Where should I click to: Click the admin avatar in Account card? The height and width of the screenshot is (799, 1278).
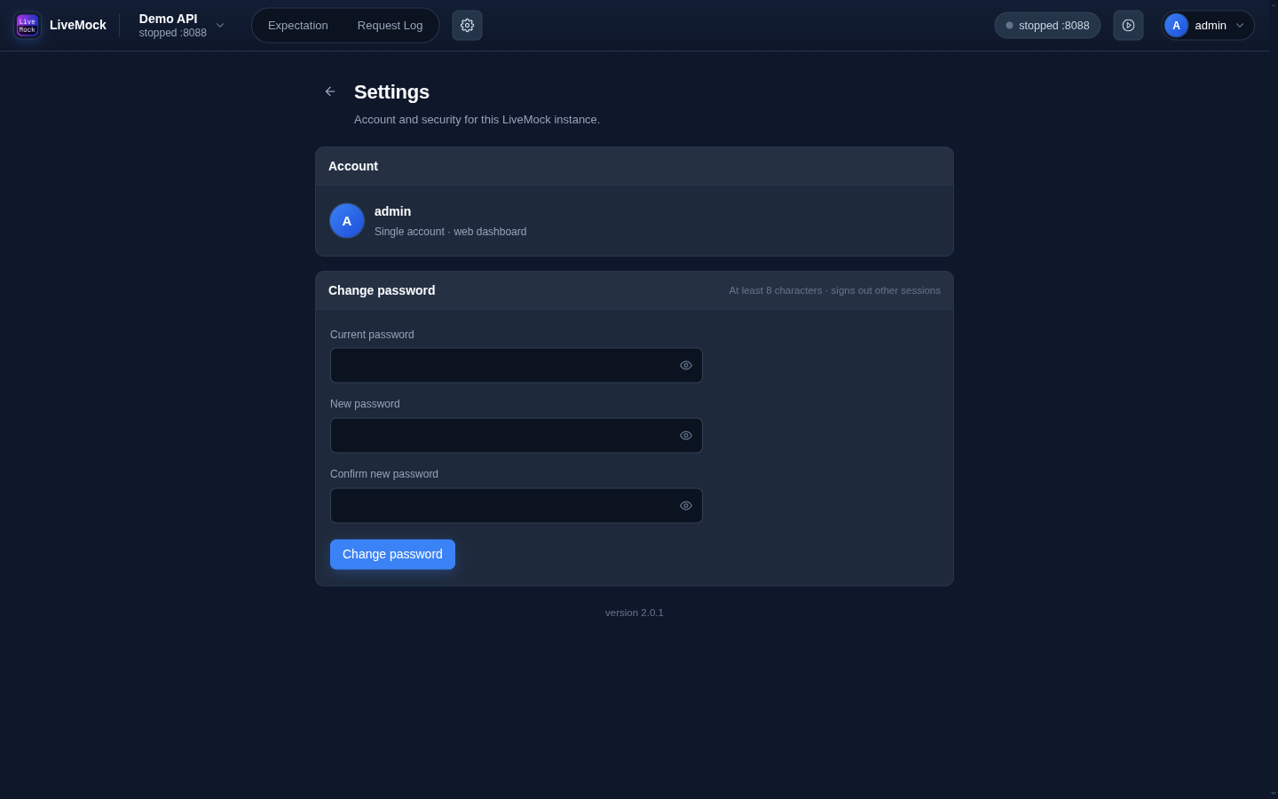(347, 221)
